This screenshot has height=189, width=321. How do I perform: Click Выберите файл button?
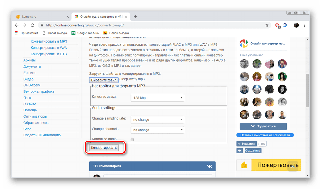pos(104,80)
